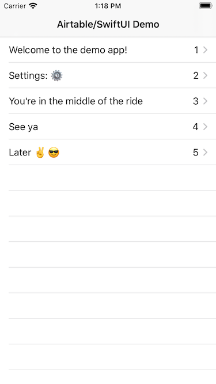Tap the number 1 detail label
The width and height of the screenshot is (216, 384).
[x=196, y=50]
